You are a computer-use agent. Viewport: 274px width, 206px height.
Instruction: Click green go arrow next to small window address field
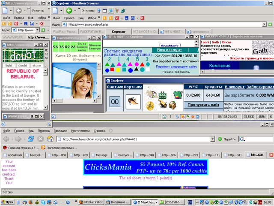[43, 30]
